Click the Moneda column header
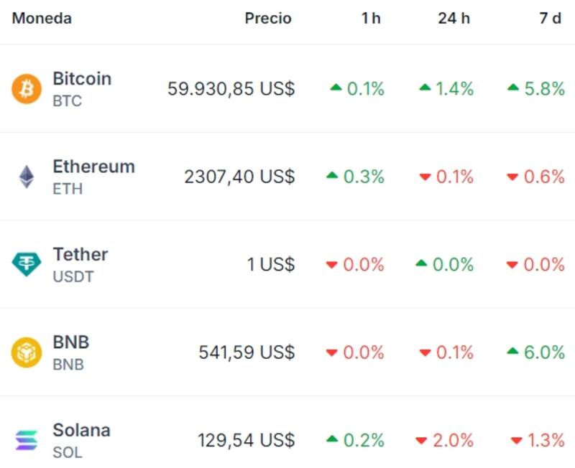The width and height of the screenshot is (575, 468). pos(41,19)
